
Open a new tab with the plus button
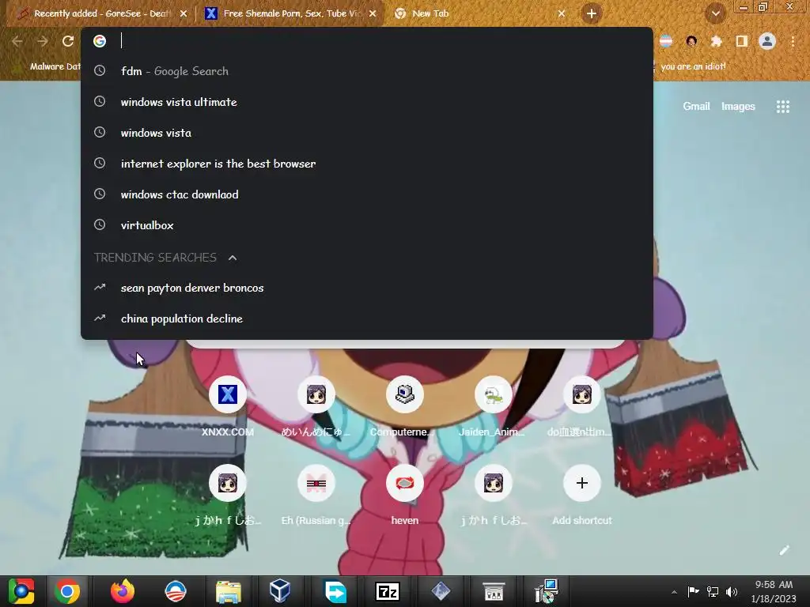[x=592, y=13]
